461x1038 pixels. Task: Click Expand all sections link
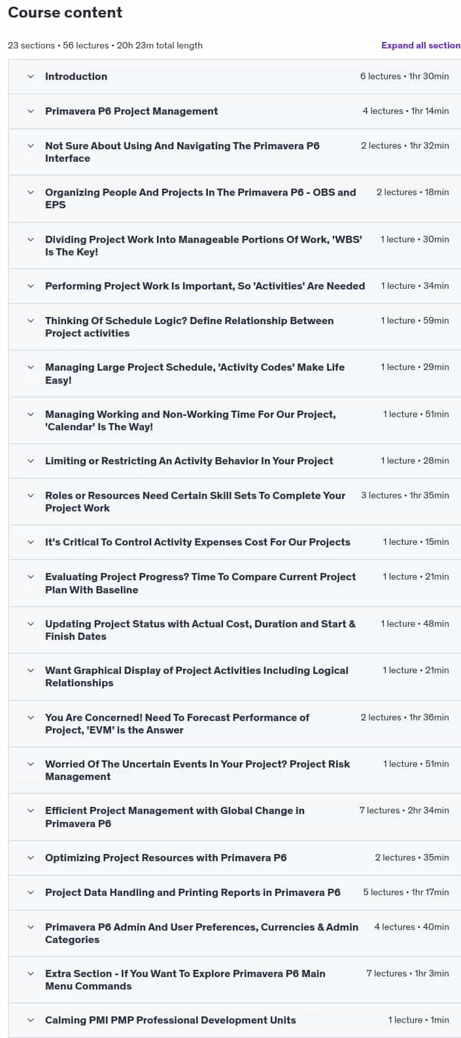point(421,45)
